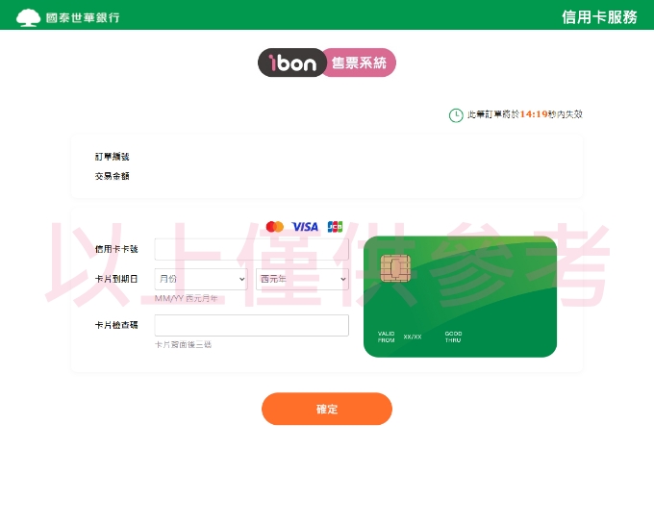The width and height of the screenshot is (654, 524).
Task: Click the 14:19 countdown timer text
Action: tap(534, 114)
